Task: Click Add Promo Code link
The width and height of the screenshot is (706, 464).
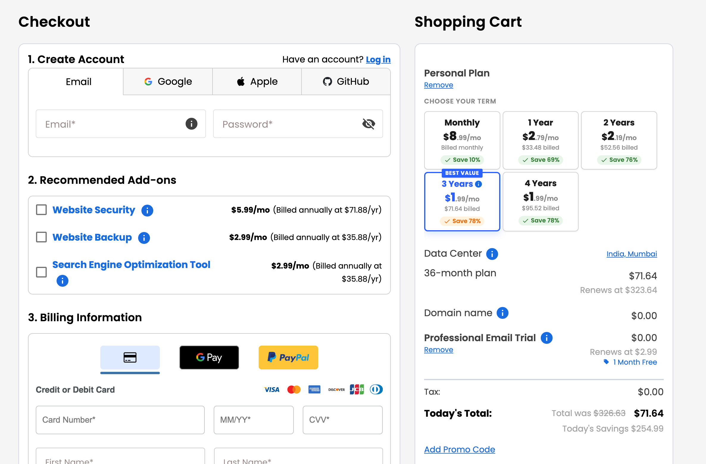Action: point(460,449)
